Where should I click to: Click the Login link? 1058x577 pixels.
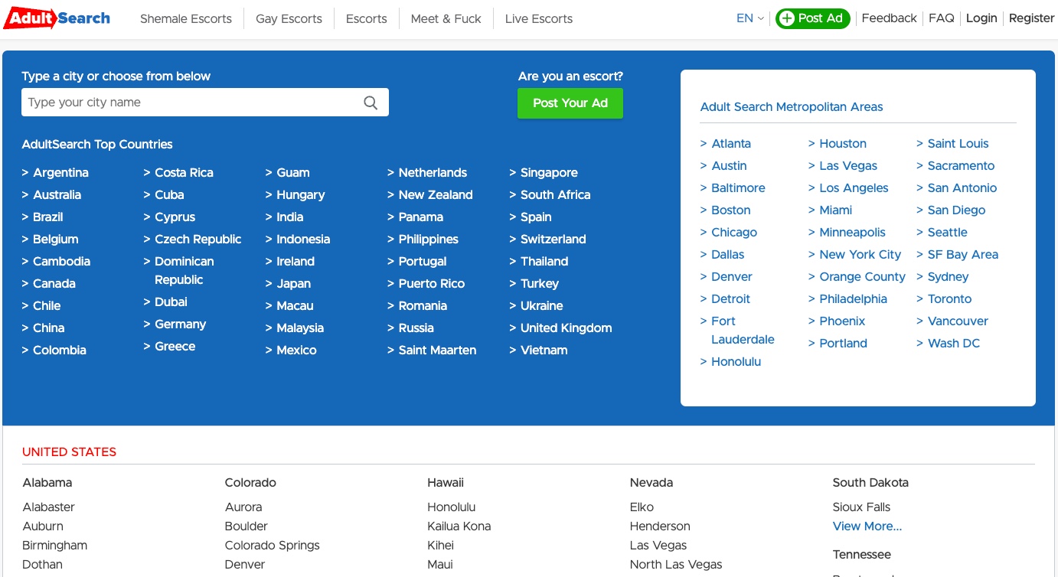[981, 18]
